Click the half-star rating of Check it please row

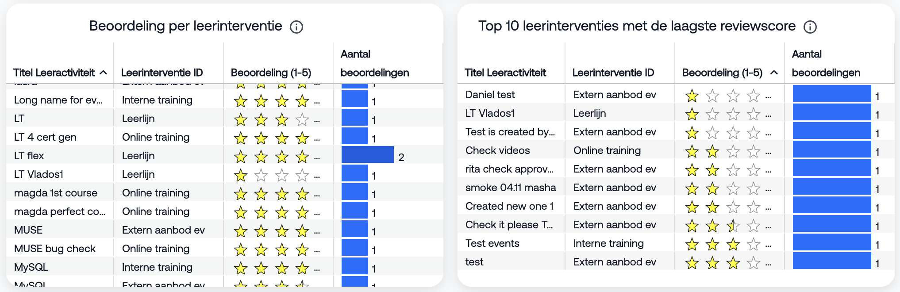(x=732, y=226)
